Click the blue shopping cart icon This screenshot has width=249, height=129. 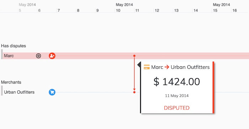pyautogui.click(x=52, y=92)
